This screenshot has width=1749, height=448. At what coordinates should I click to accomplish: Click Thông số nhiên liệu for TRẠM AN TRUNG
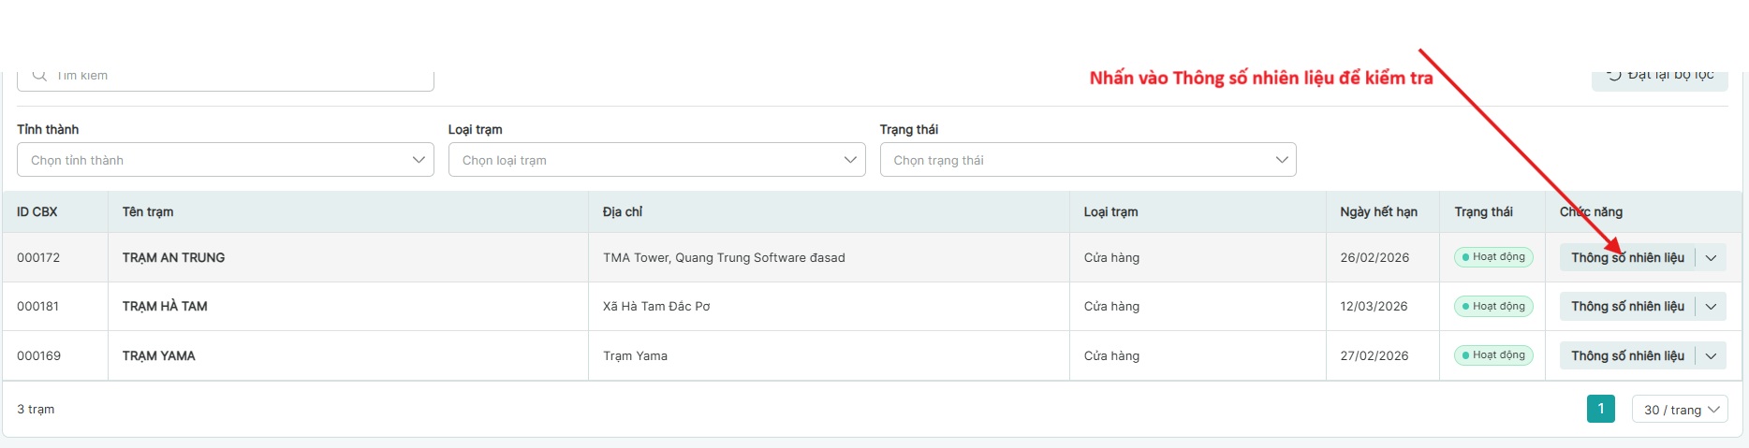coord(1627,258)
